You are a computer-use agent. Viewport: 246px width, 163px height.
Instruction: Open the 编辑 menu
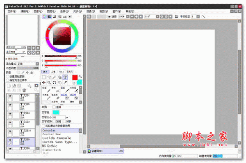(25, 11)
